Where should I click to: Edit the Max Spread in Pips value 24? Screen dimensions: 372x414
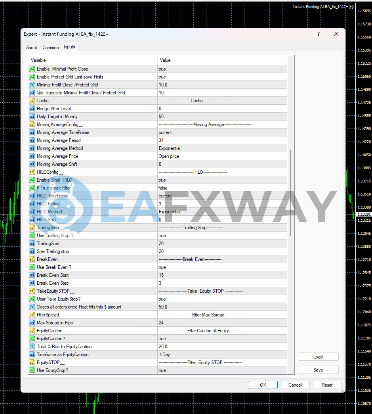pyautogui.click(x=222, y=323)
